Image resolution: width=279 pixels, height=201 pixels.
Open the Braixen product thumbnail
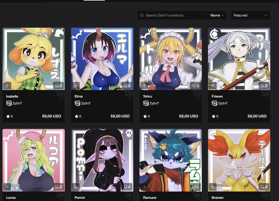pyautogui.click(x=239, y=160)
